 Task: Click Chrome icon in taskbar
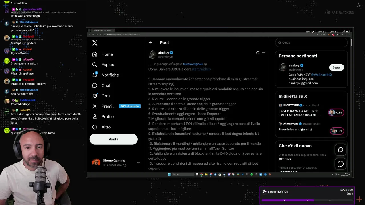[202, 175]
